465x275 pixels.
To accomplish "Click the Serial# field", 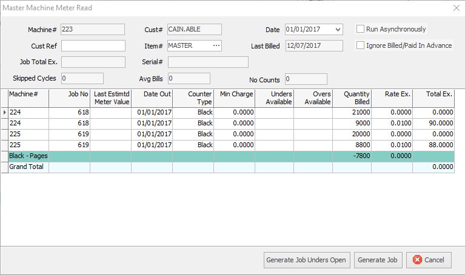I will [207, 62].
